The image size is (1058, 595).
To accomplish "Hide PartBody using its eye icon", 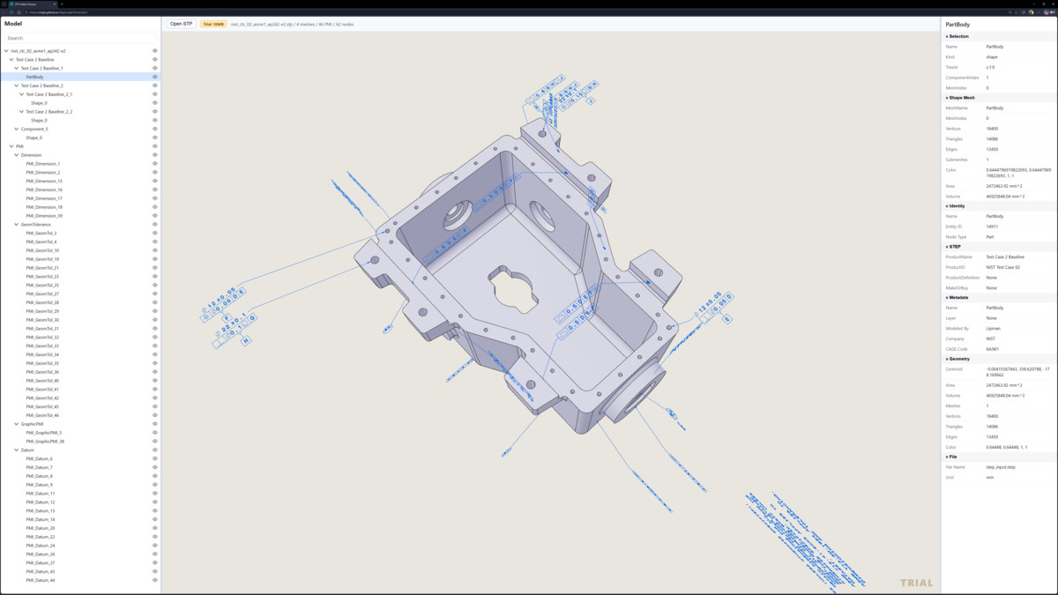I will pyautogui.click(x=155, y=77).
